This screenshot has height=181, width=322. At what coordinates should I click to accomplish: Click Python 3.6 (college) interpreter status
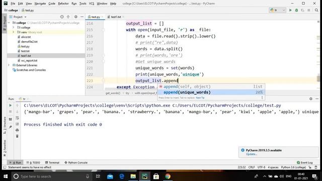[x=293, y=167]
